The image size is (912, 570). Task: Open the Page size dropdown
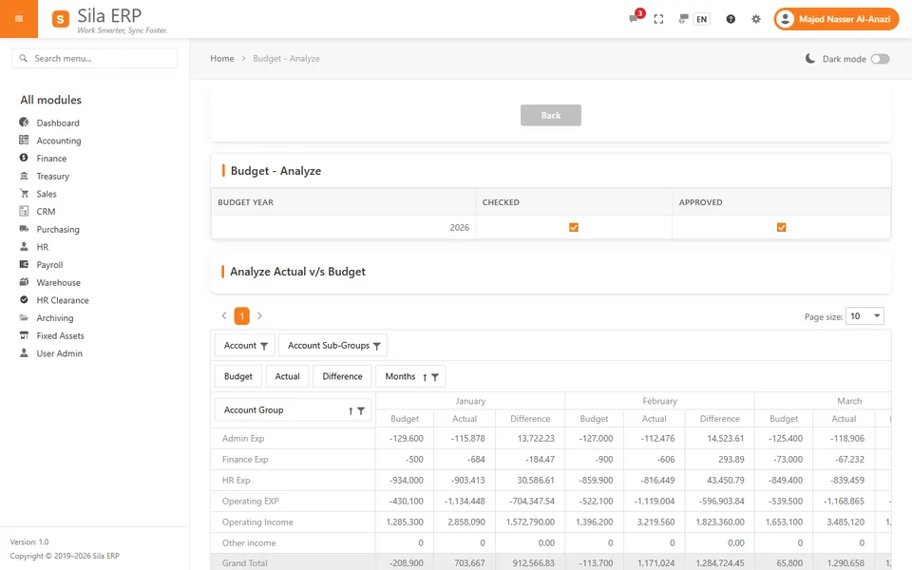click(x=864, y=315)
